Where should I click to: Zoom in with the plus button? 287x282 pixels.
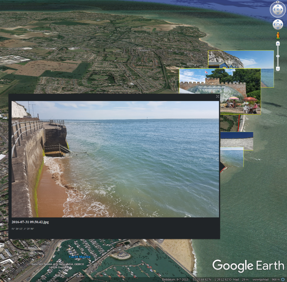coord(278,43)
